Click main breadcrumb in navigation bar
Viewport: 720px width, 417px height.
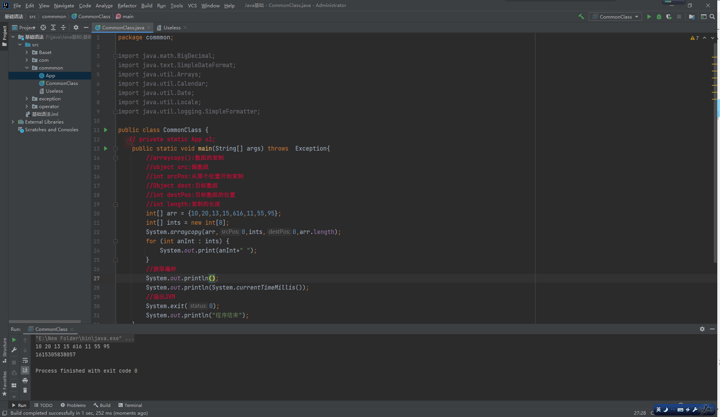tap(125, 16)
